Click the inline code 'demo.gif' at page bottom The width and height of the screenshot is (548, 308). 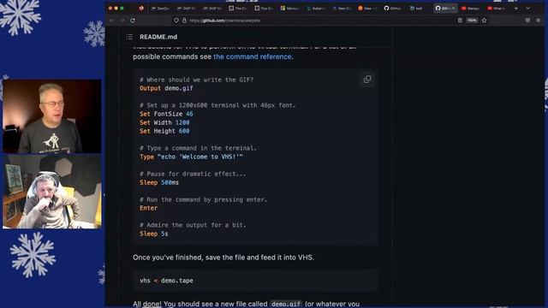(286, 304)
